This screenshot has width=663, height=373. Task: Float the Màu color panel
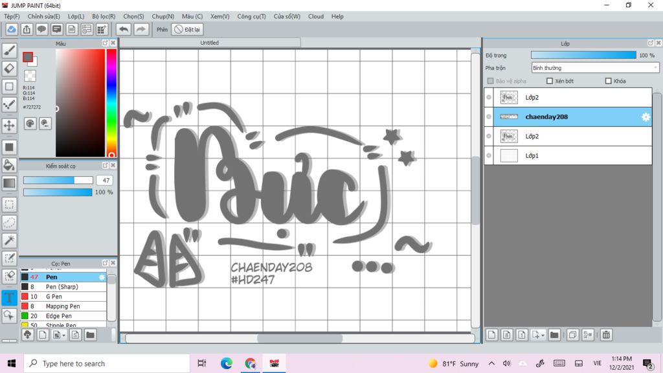pos(105,43)
